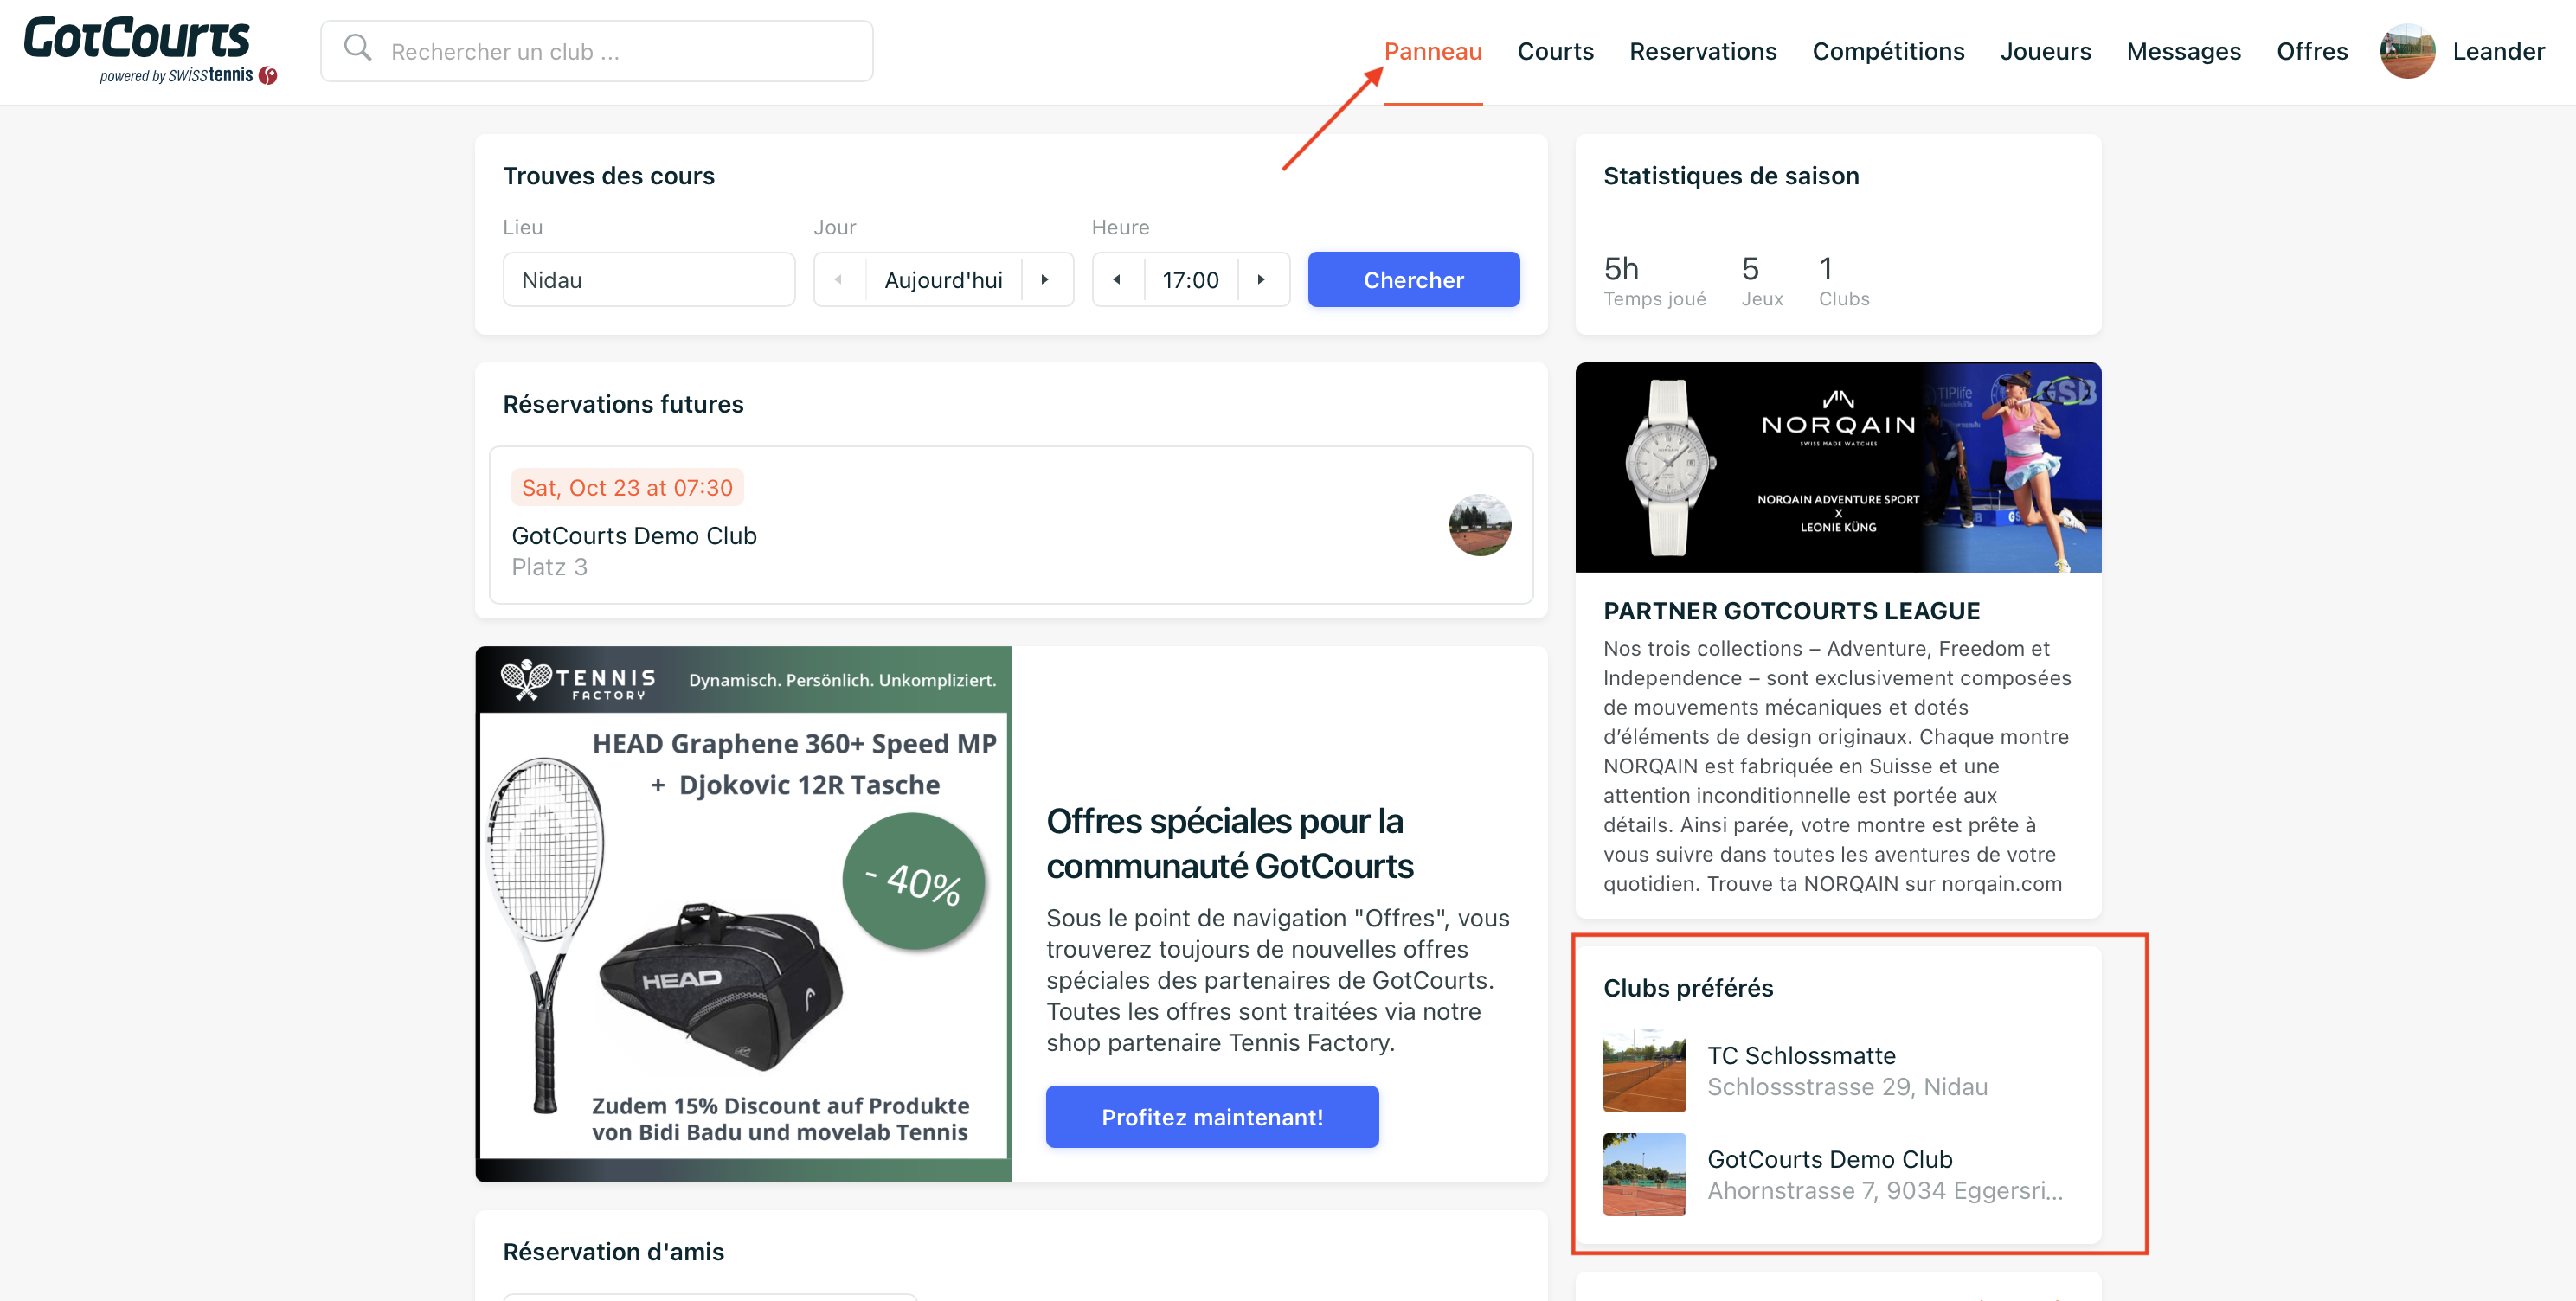
Task: Click the Profitez maintenant! button
Action: (1212, 1116)
